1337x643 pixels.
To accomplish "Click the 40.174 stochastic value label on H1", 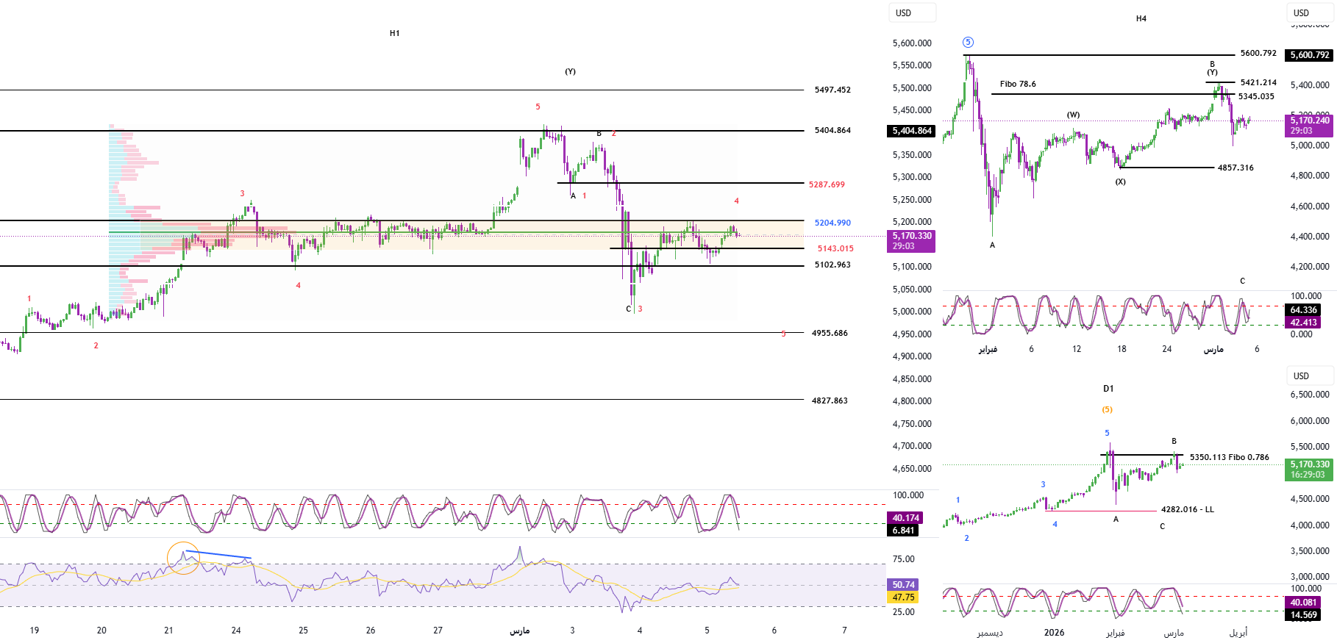I will point(906,518).
